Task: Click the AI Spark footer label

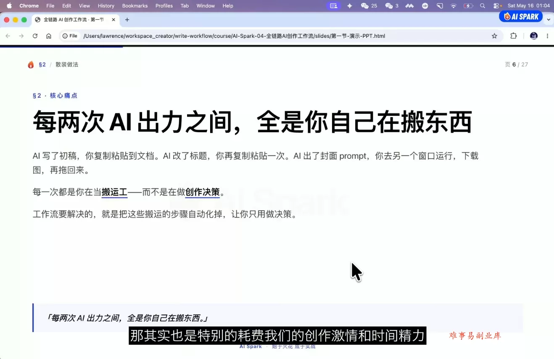Action: pyautogui.click(x=251, y=346)
